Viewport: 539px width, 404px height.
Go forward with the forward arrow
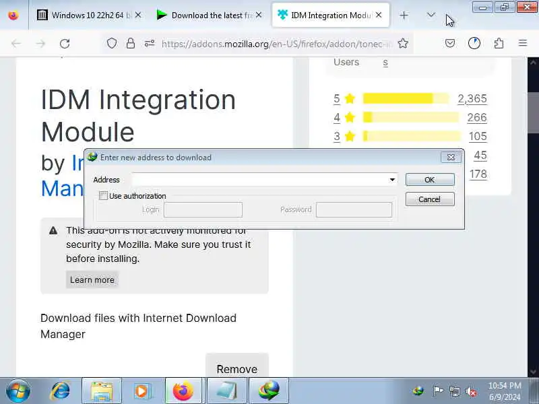[x=40, y=44]
